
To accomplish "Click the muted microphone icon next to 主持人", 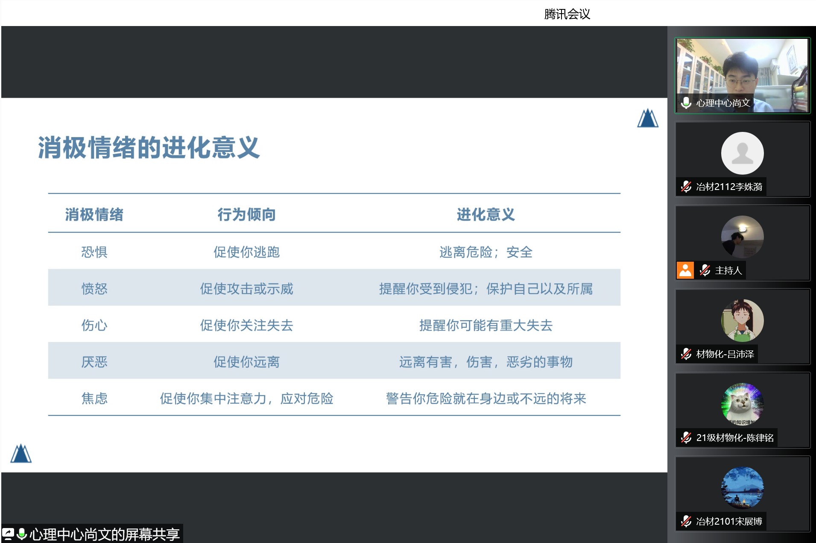I will click(705, 270).
